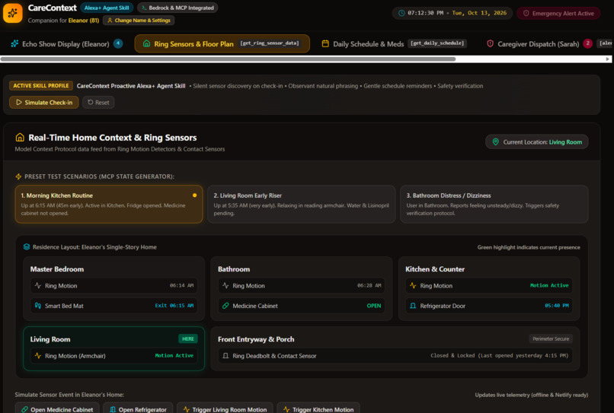Open the Echo Show Display (Eleanor) tab
The width and height of the screenshot is (614, 413).
[66, 44]
